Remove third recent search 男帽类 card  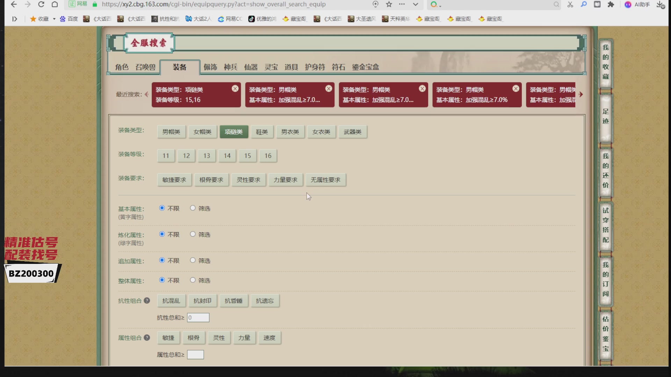point(423,89)
